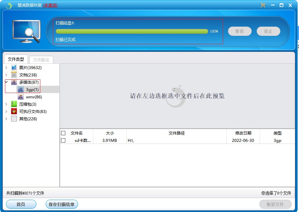Click the 多媒体 category music icon
The width and height of the screenshot is (299, 212).
[x=14, y=82]
